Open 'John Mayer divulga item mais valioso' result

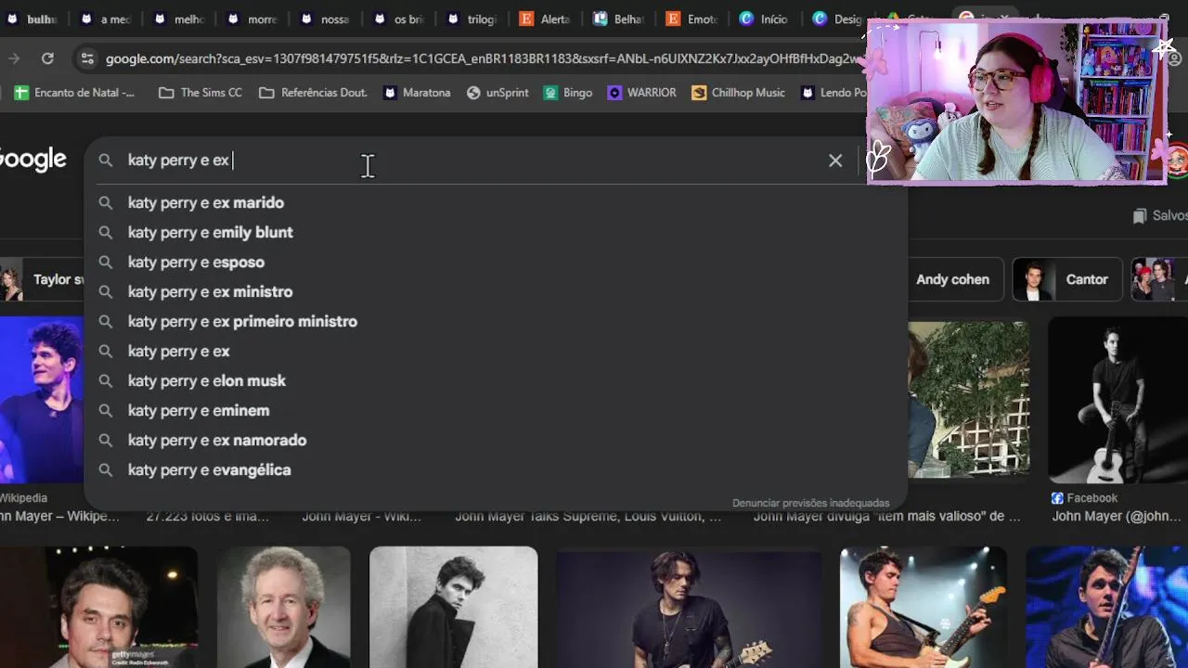(886, 516)
